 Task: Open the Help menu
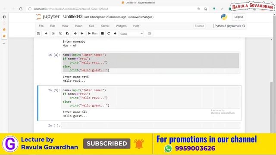pos(136,26)
